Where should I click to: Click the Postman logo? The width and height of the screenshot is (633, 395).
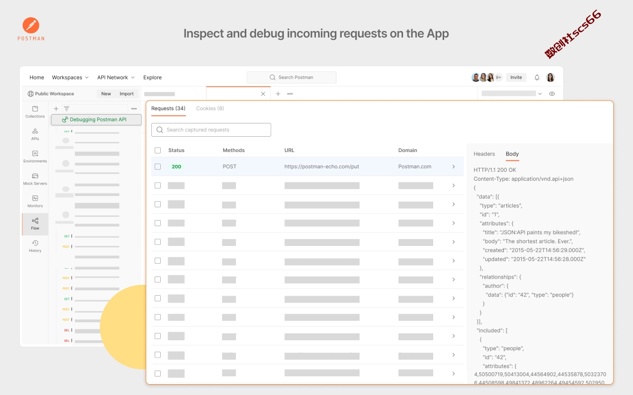tap(31, 29)
